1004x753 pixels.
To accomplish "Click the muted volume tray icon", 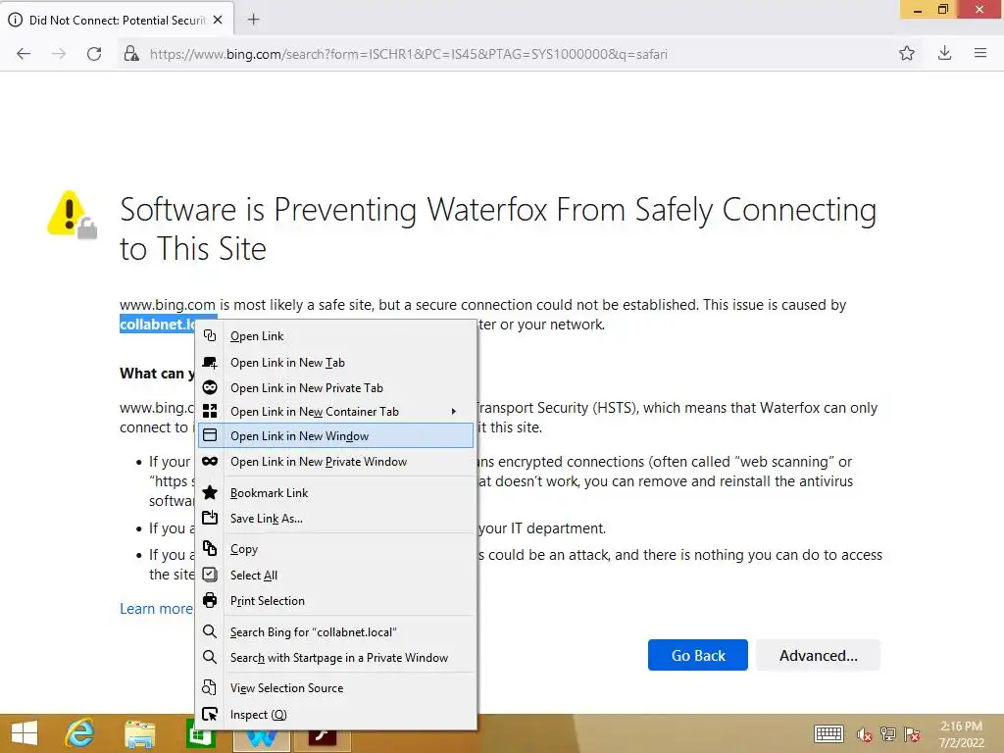I will [865, 733].
